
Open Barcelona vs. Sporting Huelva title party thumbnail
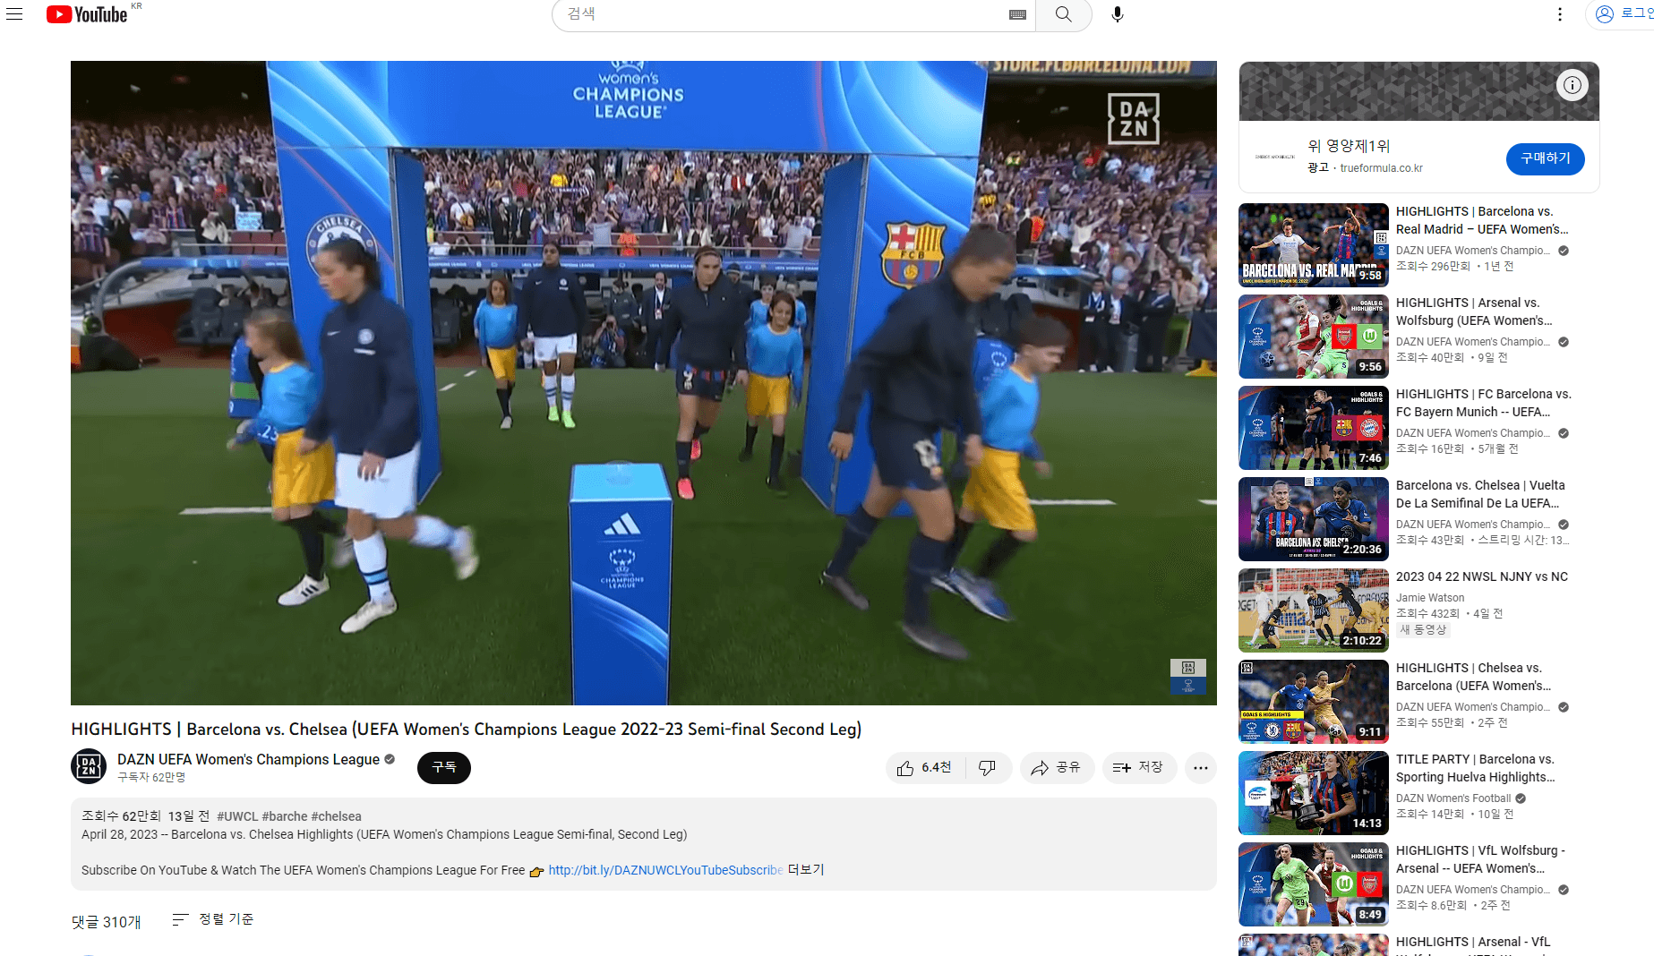click(1314, 793)
